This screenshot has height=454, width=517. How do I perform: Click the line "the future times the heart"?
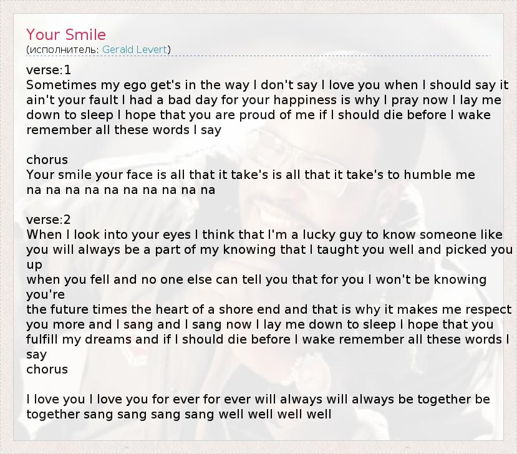268,309
